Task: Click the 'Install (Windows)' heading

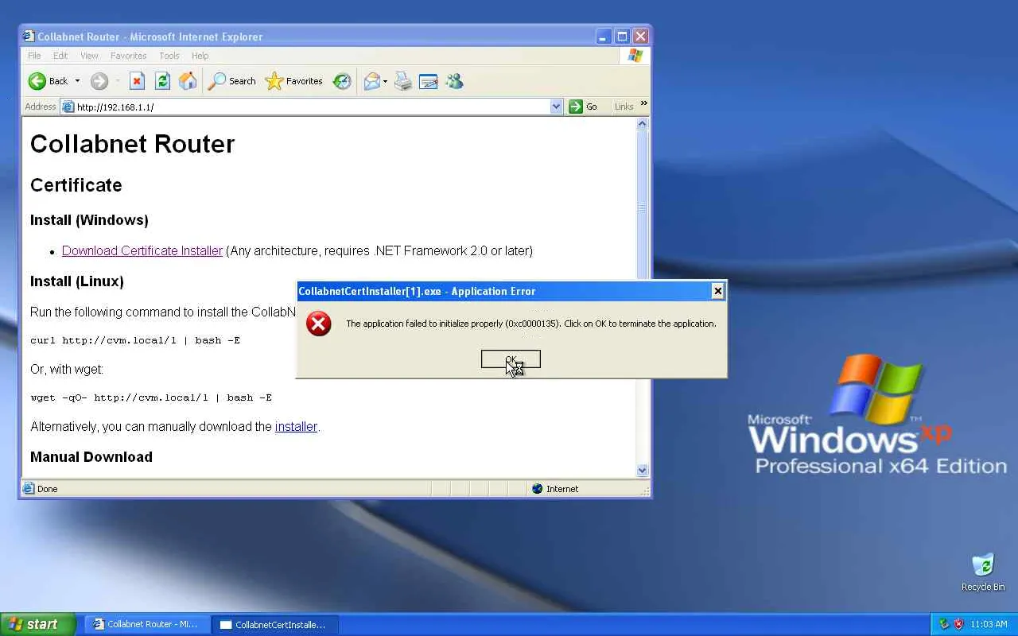Action: (89, 220)
